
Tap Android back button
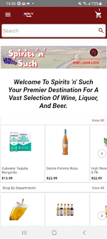pos(84,233)
